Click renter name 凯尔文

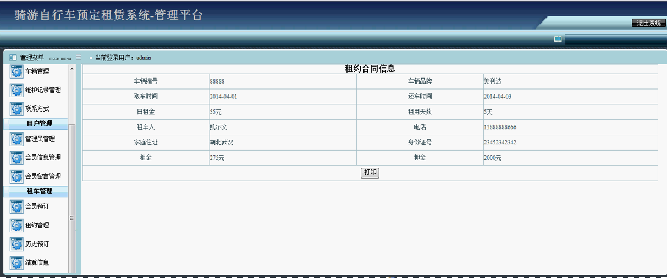pyautogui.click(x=218, y=127)
